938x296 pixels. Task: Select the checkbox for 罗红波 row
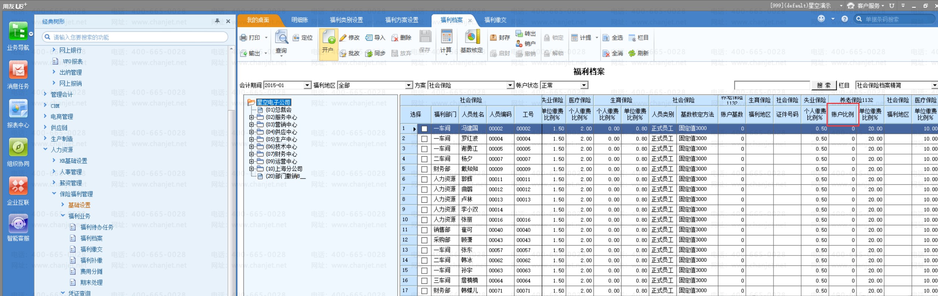click(424, 139)
